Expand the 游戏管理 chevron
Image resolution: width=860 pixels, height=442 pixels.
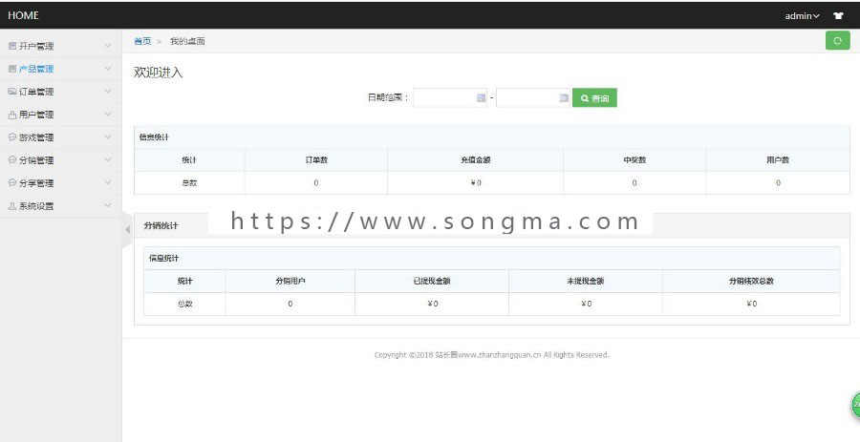(x=108, y=137)
